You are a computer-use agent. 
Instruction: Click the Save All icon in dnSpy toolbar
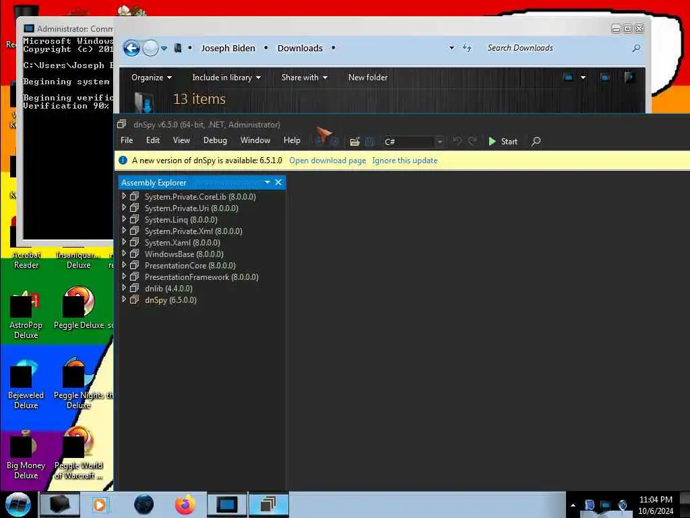pos(370,142)
